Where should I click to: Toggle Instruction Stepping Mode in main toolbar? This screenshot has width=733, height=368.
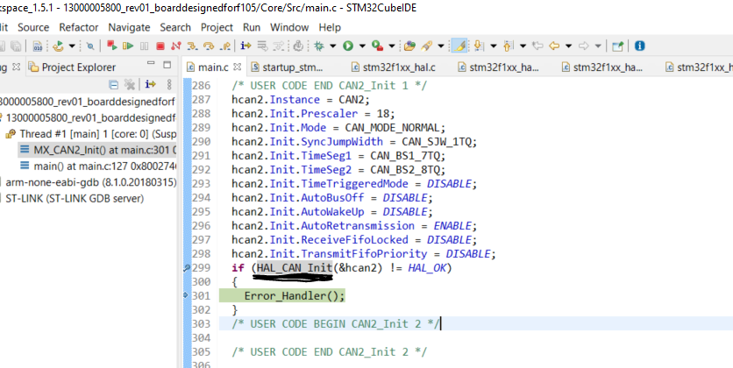[x=246, y=46]
